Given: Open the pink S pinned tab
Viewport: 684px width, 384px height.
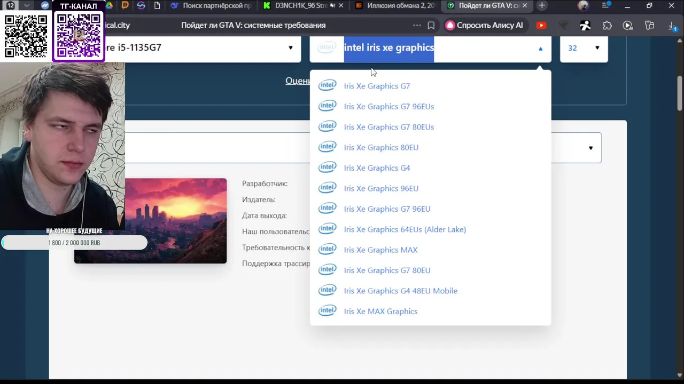Looking at the screenshot, I should [x=141, y=5].
